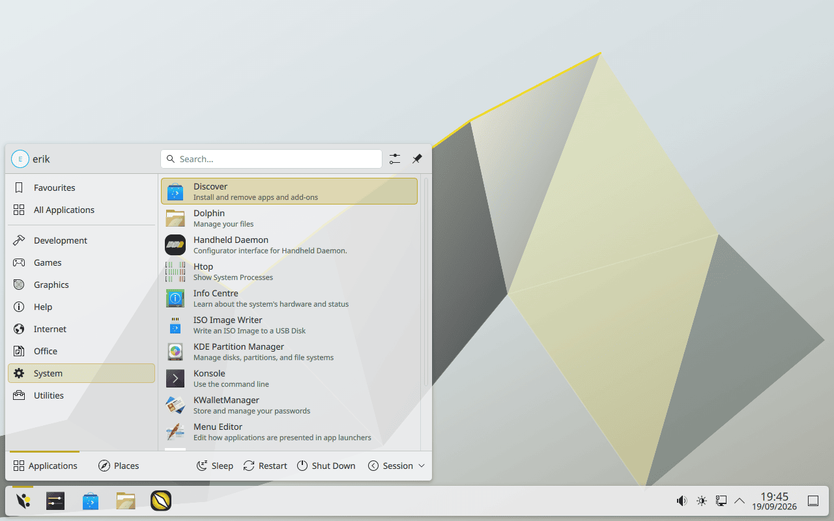Open the network tray icon
The width and height of the screenshot is (834, 521).
(x=721, y=501)
